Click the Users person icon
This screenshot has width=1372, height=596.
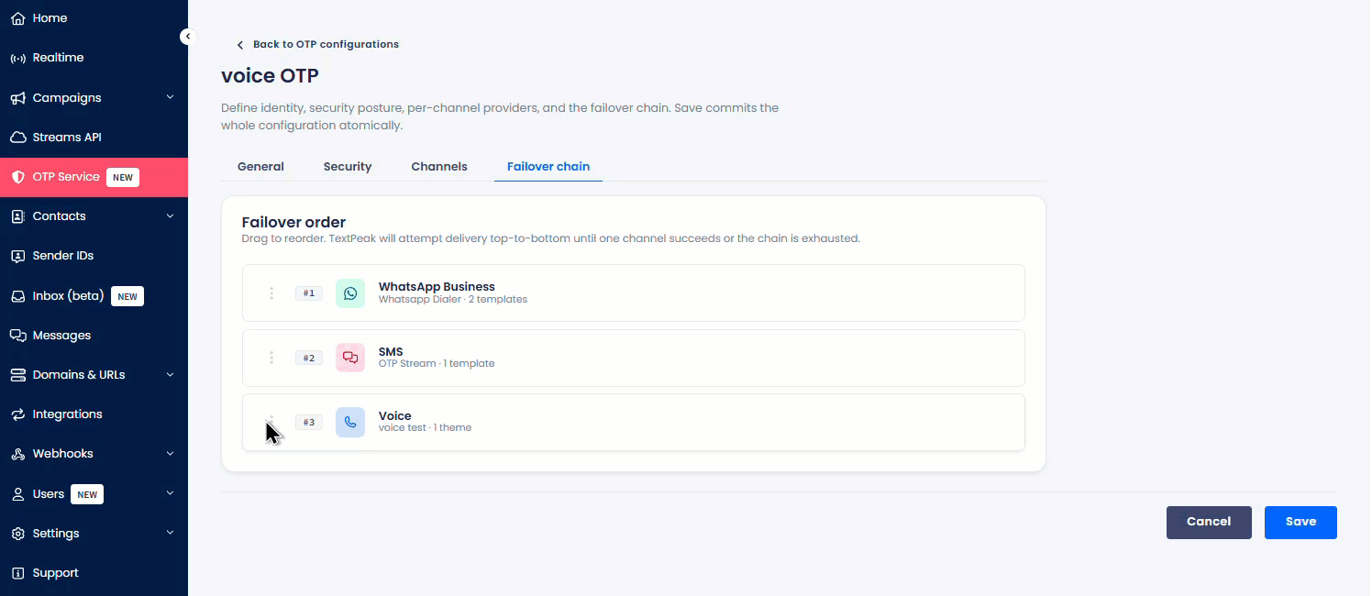pos(17,494)
